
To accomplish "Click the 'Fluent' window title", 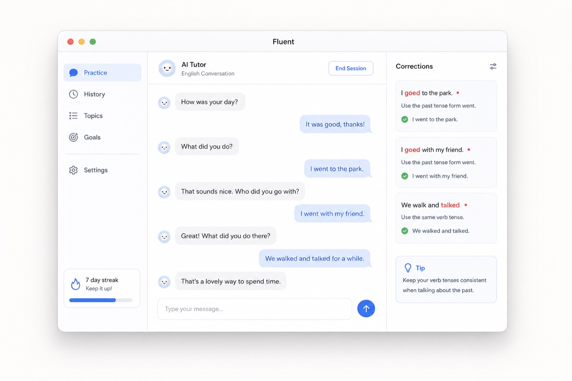I will click(283, 42).
